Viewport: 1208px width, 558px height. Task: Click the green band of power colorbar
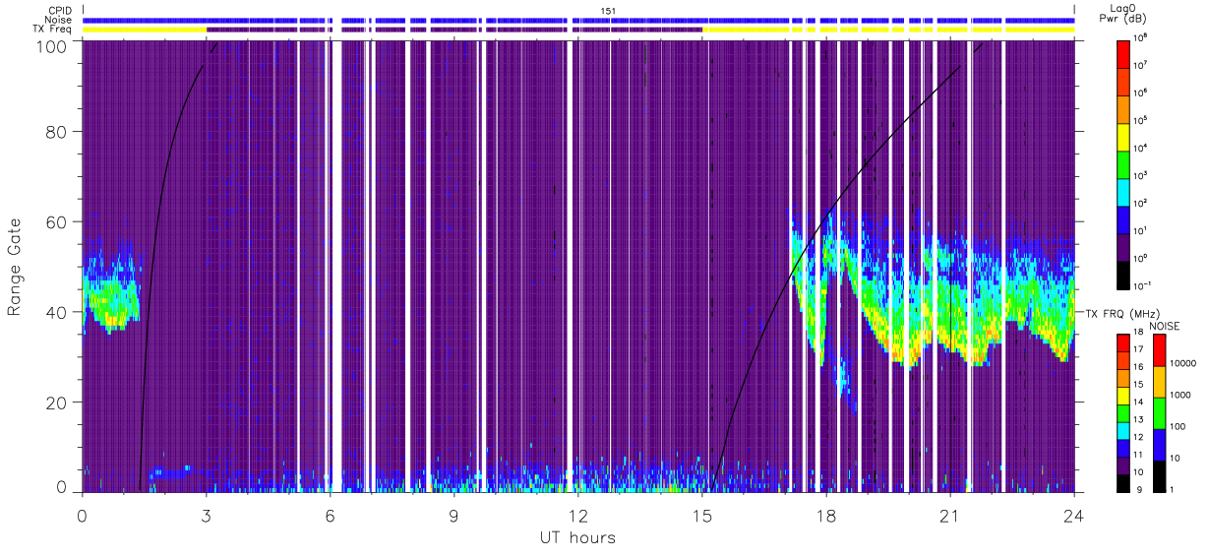1123,163
